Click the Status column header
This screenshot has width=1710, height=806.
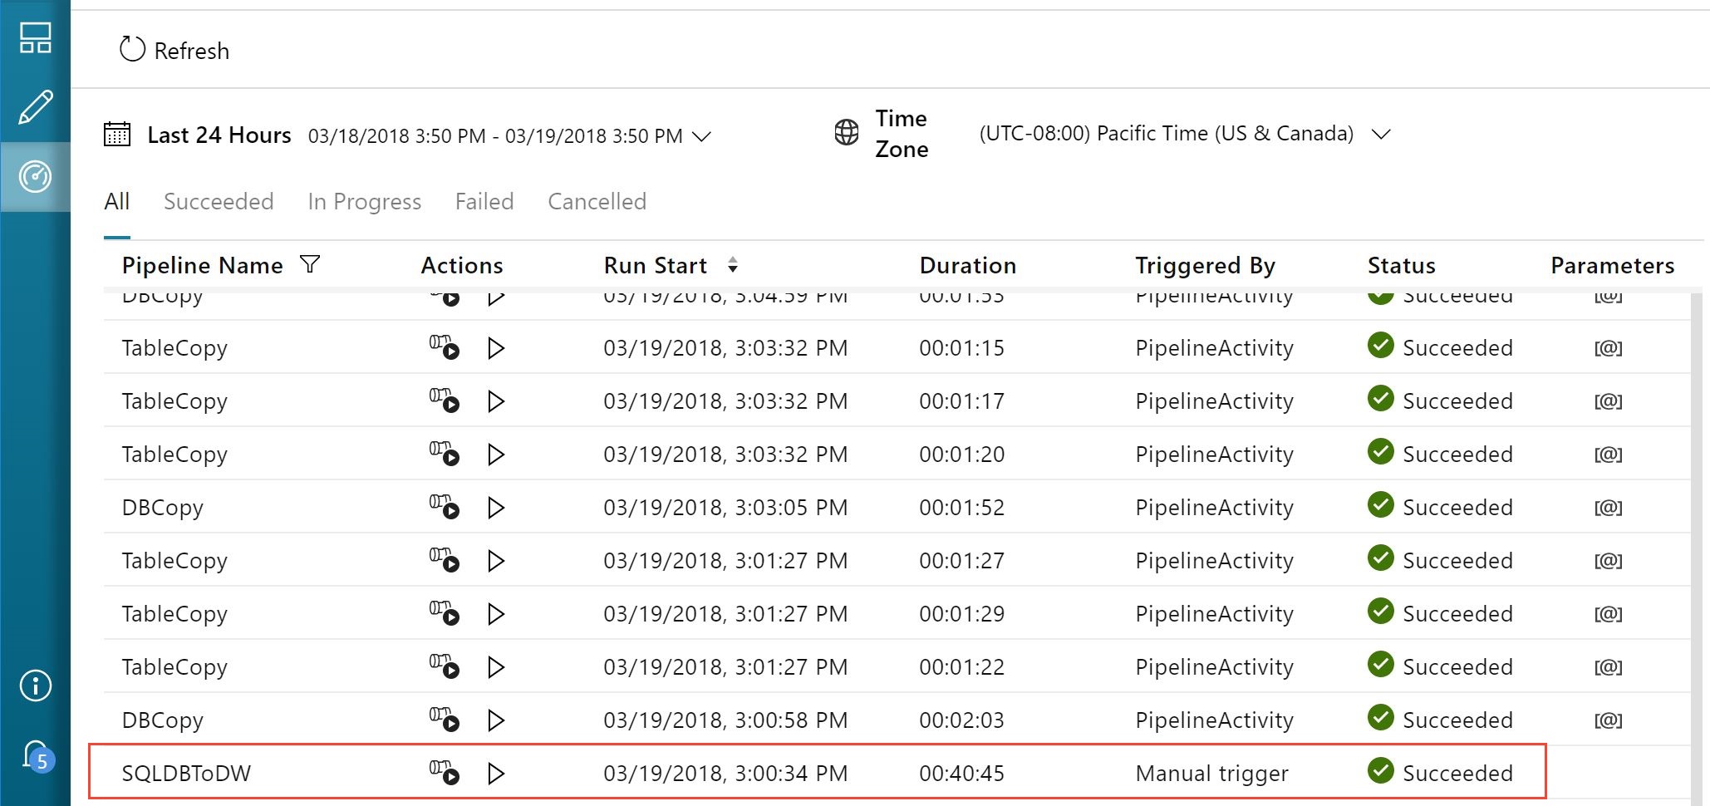[1401, 265]
